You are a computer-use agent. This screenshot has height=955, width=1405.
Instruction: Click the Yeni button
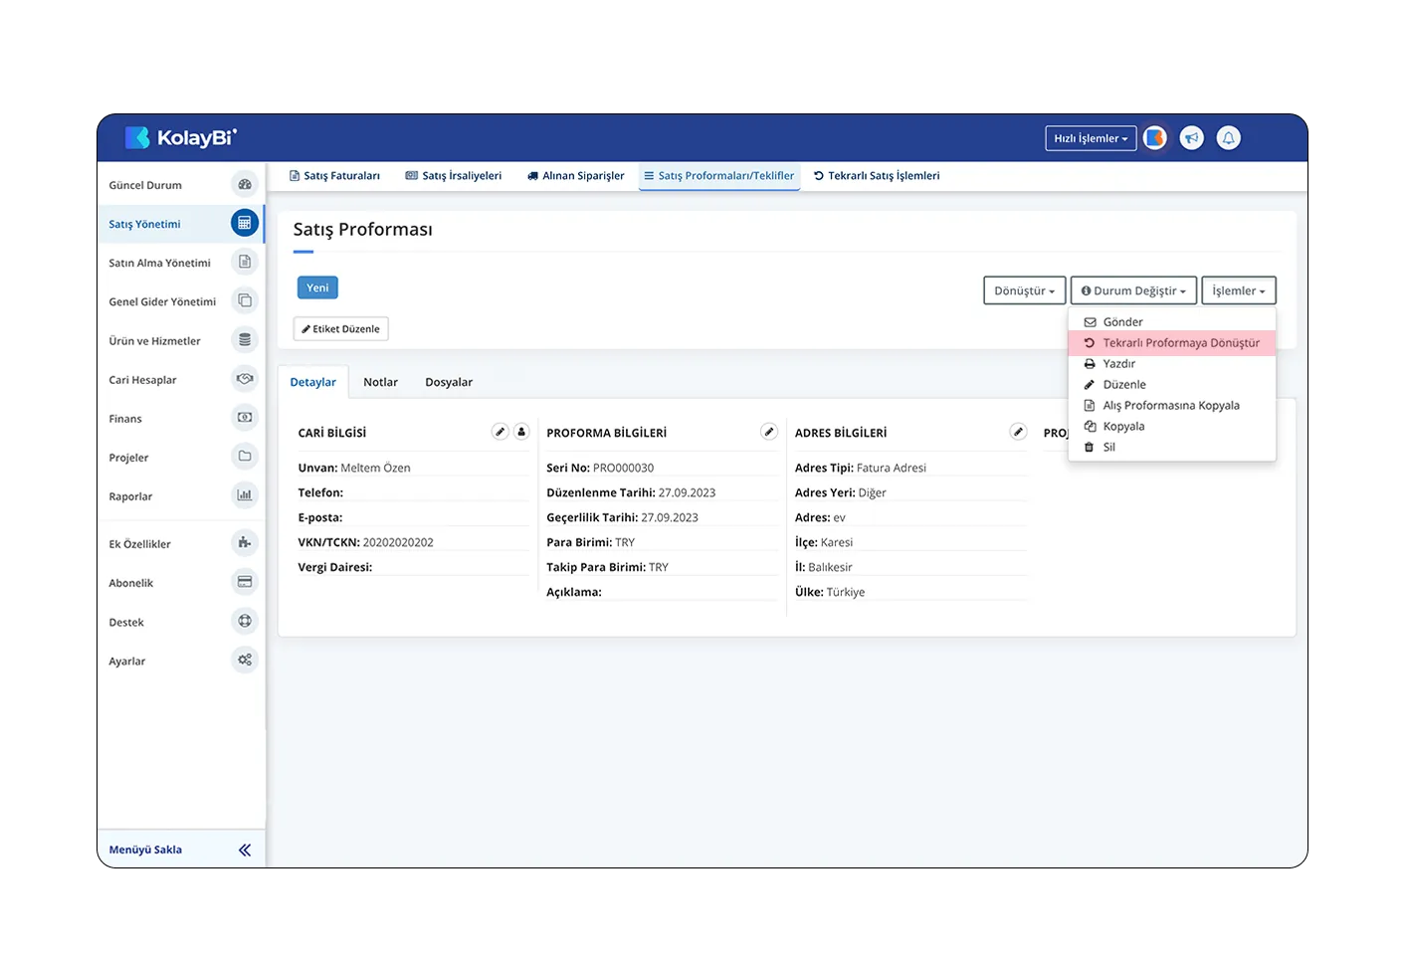click(x=317, y=287)
